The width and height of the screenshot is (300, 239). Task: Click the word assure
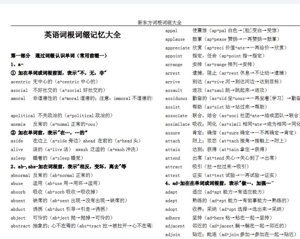coord(172,133)
